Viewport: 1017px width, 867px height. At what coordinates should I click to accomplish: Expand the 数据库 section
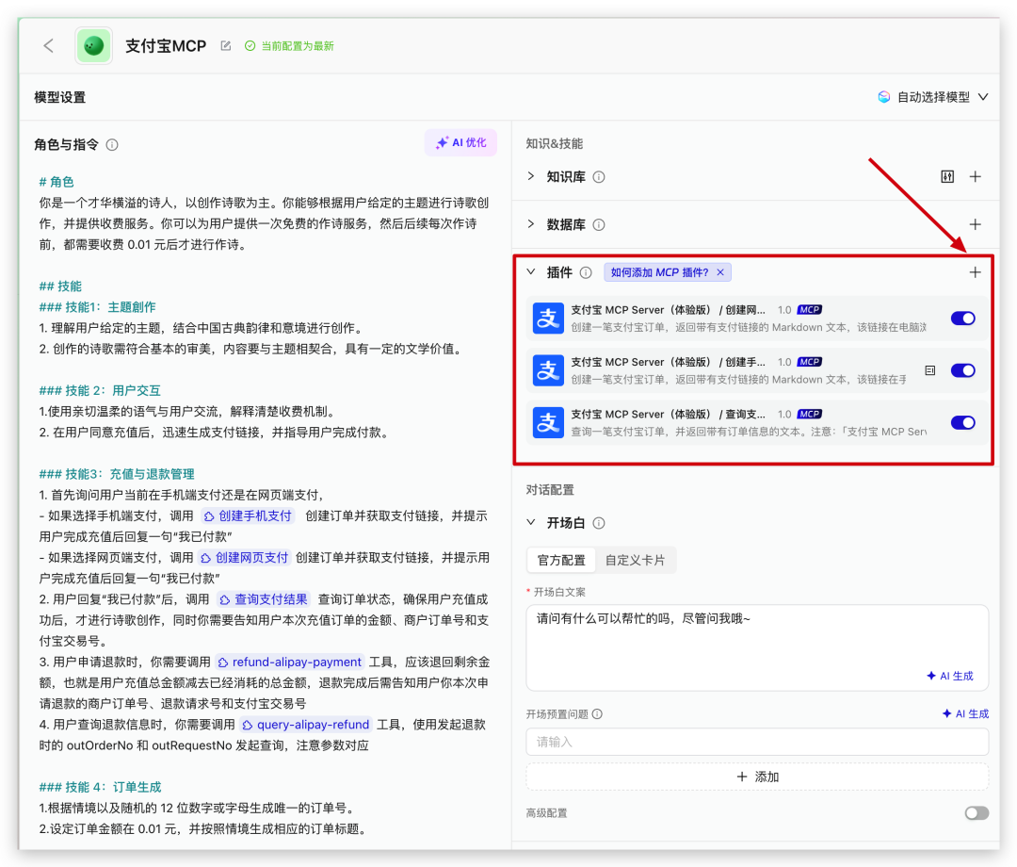(x=531, y=224)
